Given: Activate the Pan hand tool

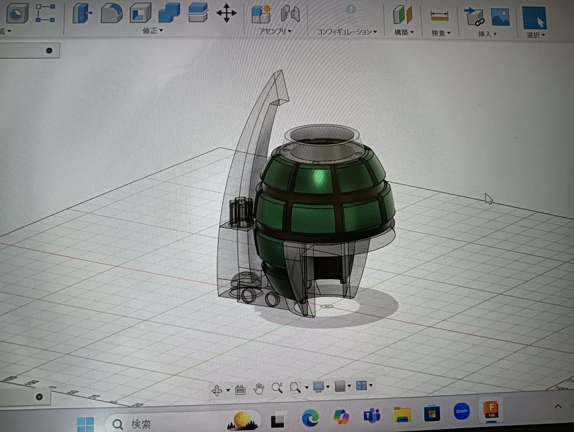Looking at the screenshot, I should pyautogui.click(x=259, y=389).
